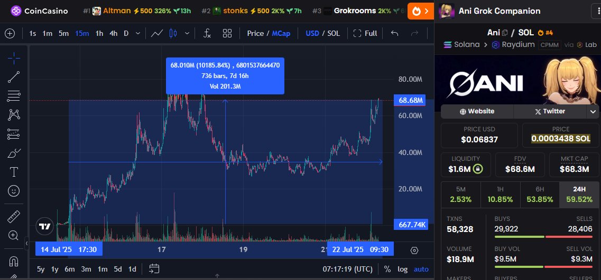Viewport: 601px width, 280px height.
Task: Open the token Twitter link
Action: click(x=550, y=111)
